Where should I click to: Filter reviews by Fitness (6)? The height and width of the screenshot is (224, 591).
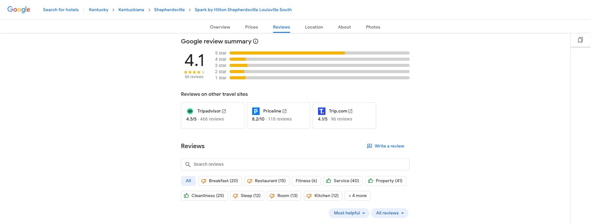pos(306,181)
